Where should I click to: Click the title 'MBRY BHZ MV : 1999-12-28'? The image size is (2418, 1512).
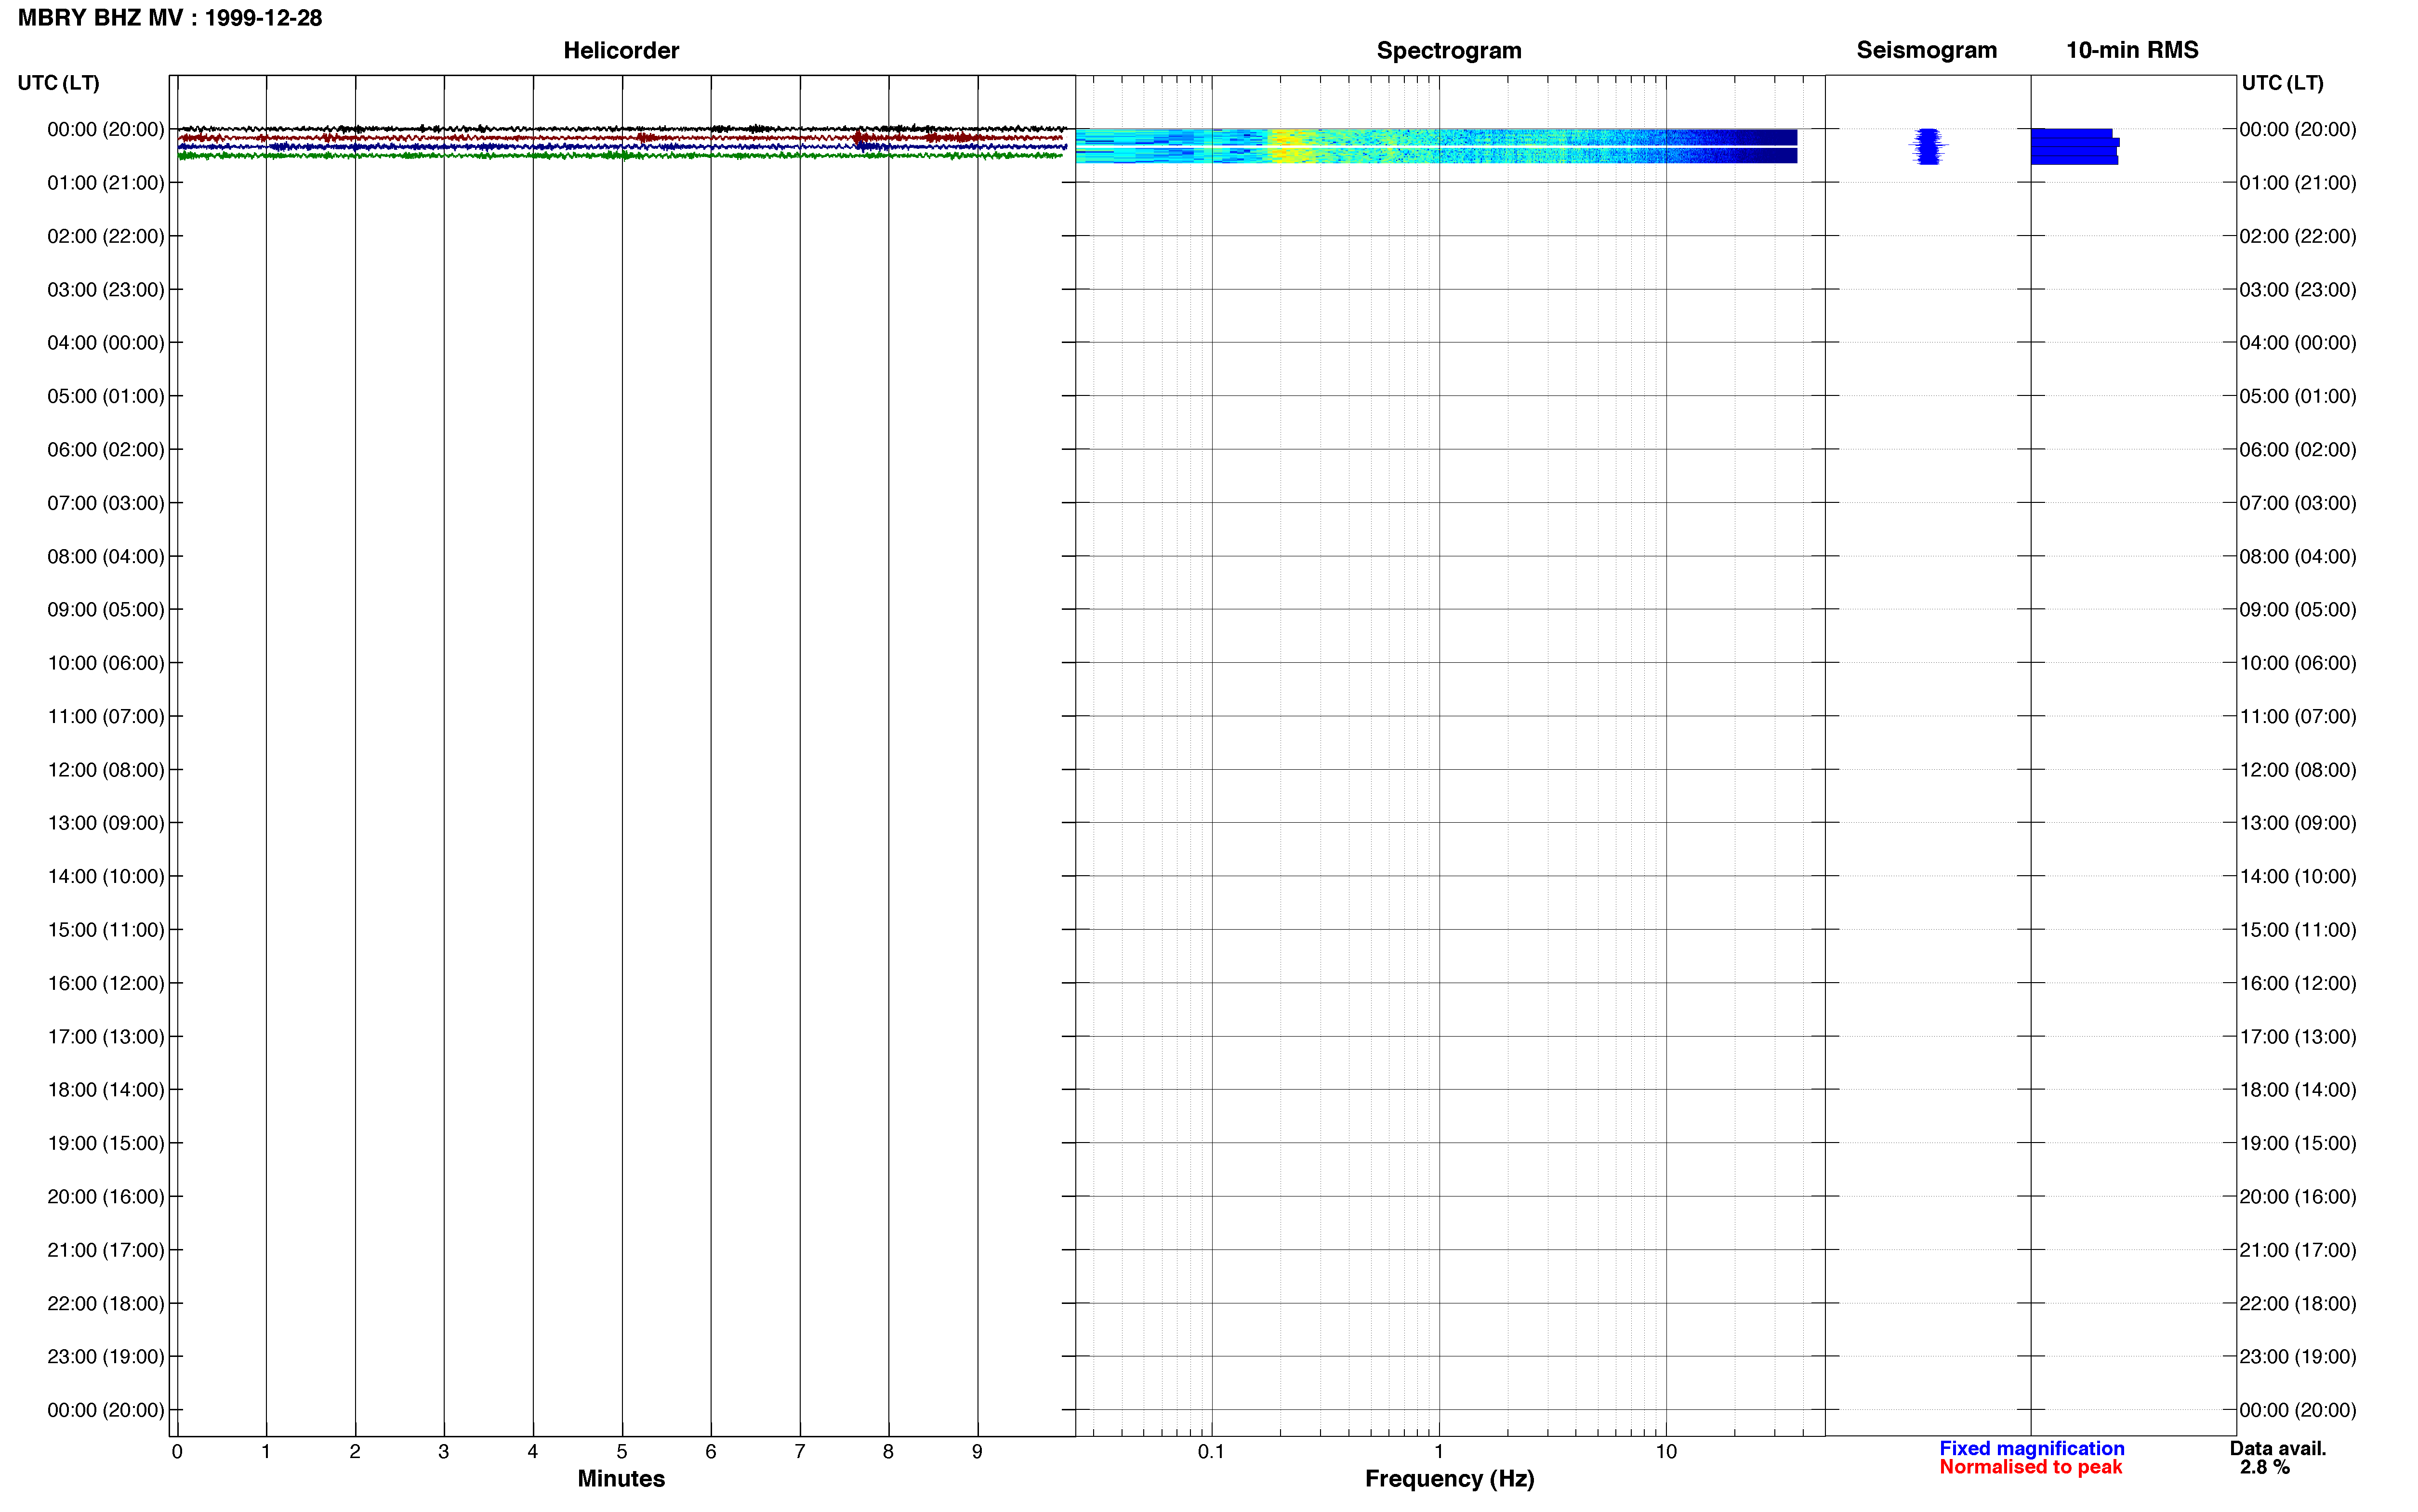pos(170,18)
